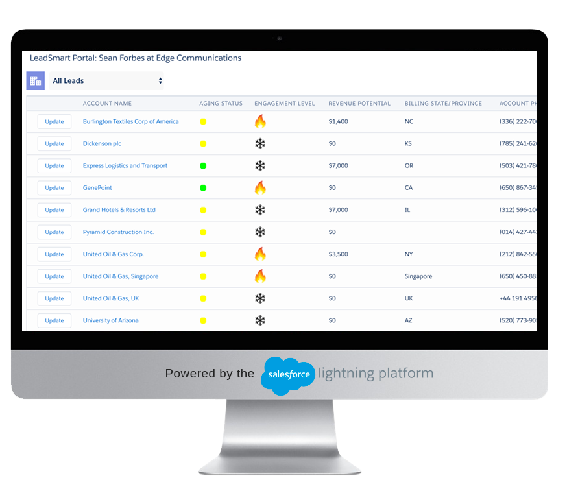
Task: Click the yellow aging dot for University of Arizona
Action: coord(203,320)
